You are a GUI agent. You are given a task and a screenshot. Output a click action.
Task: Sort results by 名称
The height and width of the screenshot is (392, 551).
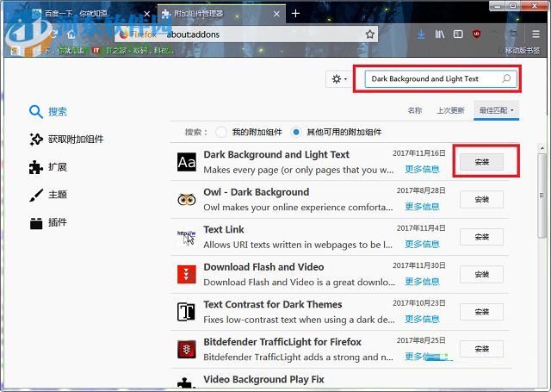pyautogui.click(x=415, y=110)
